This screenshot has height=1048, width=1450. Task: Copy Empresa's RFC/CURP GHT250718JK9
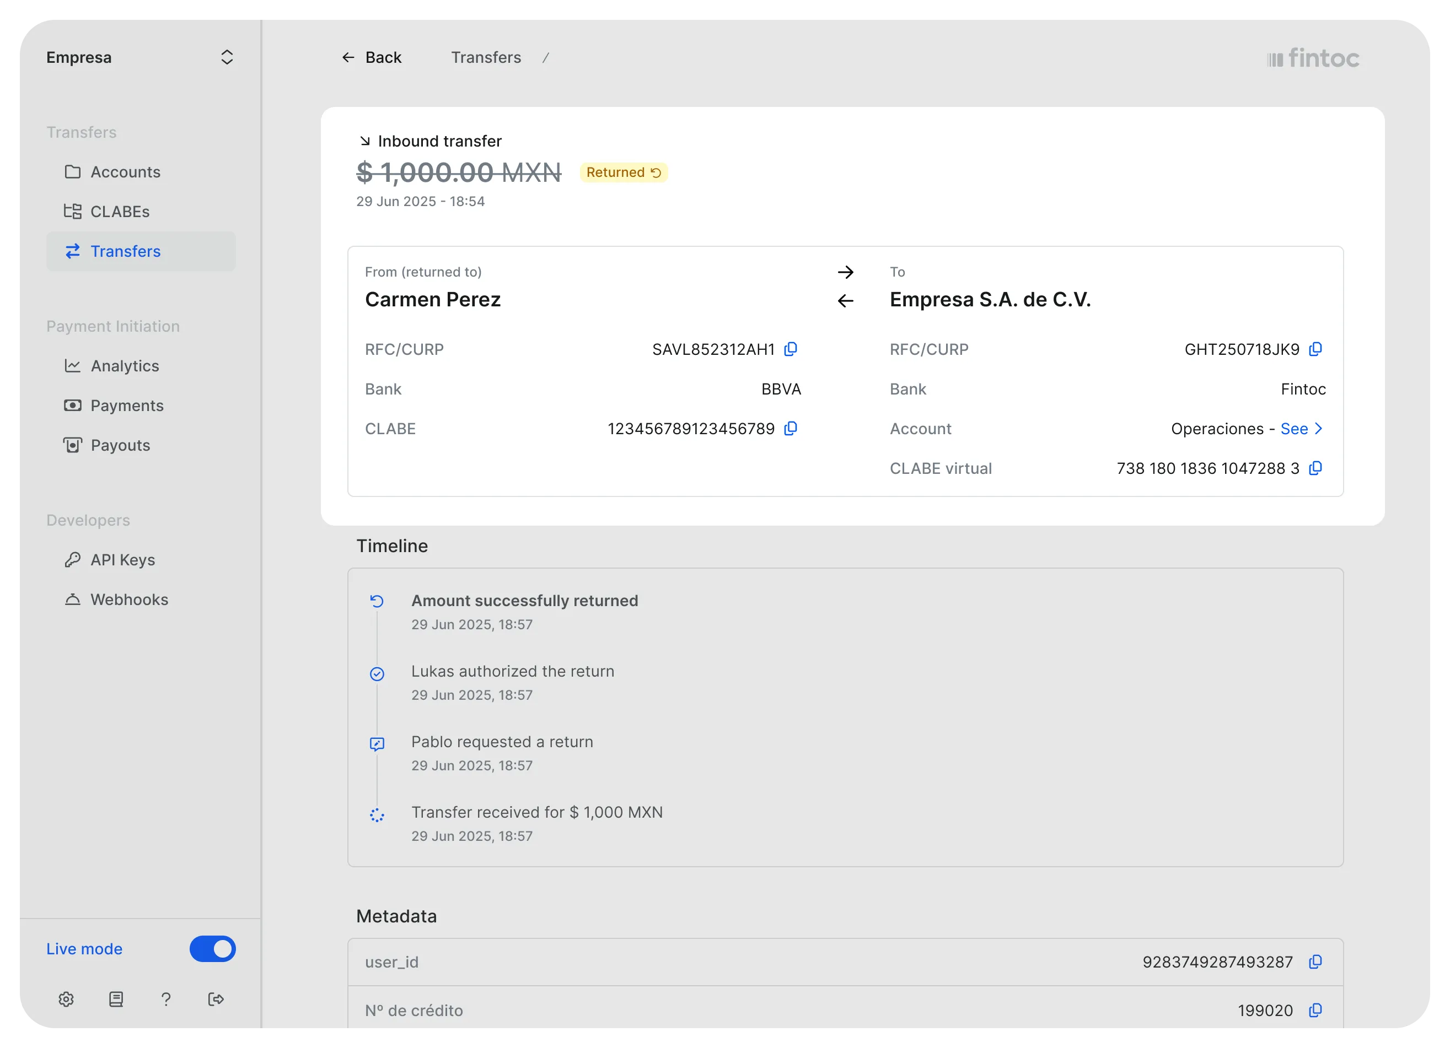pyautogui.click(x=1315, y=349)
